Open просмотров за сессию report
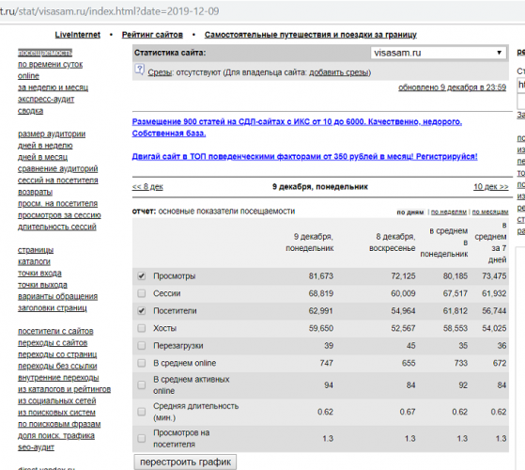525x470 pixels. click(x=59, y=215)
